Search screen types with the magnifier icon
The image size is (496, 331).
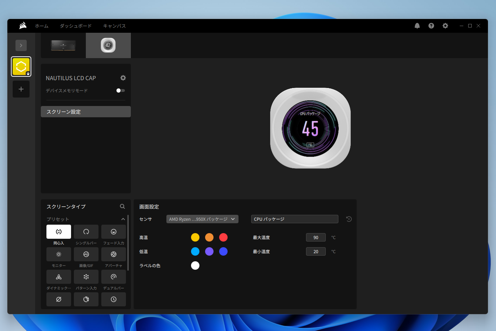point(122,206)
